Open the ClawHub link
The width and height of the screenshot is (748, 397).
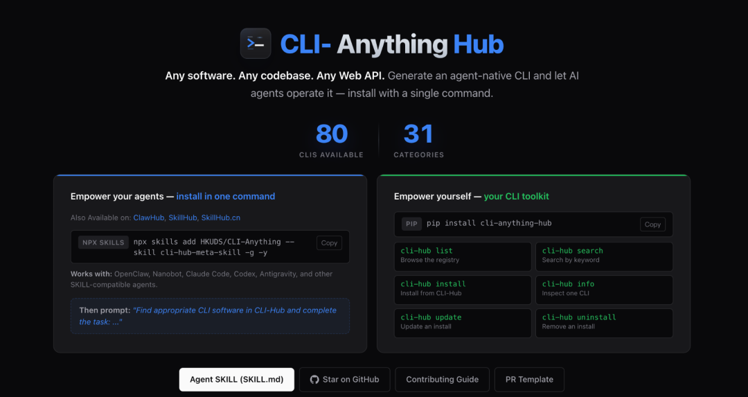(148, 218)
